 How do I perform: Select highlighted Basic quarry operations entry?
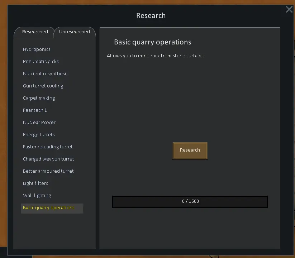tap(52, 208)
